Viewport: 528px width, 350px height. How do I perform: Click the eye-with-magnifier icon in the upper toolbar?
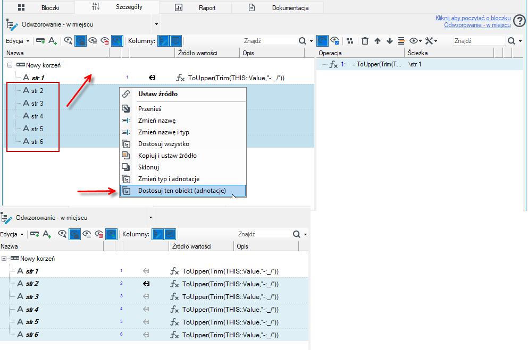pyautogui.click(x=68, y=41)
